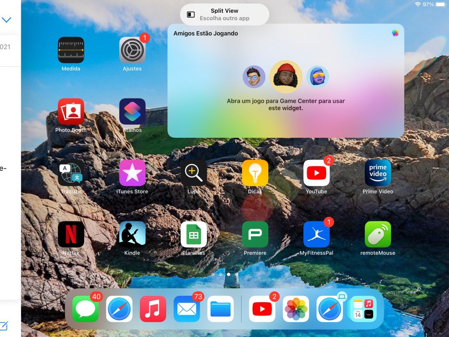Tap the blue-haired Memoji avatar

click(317, 76)
